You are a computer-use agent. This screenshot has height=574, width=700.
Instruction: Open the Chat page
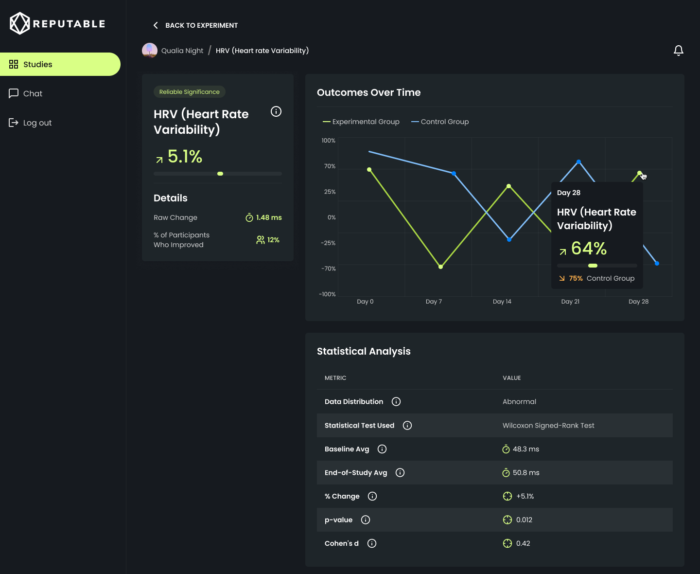point(26,93)
